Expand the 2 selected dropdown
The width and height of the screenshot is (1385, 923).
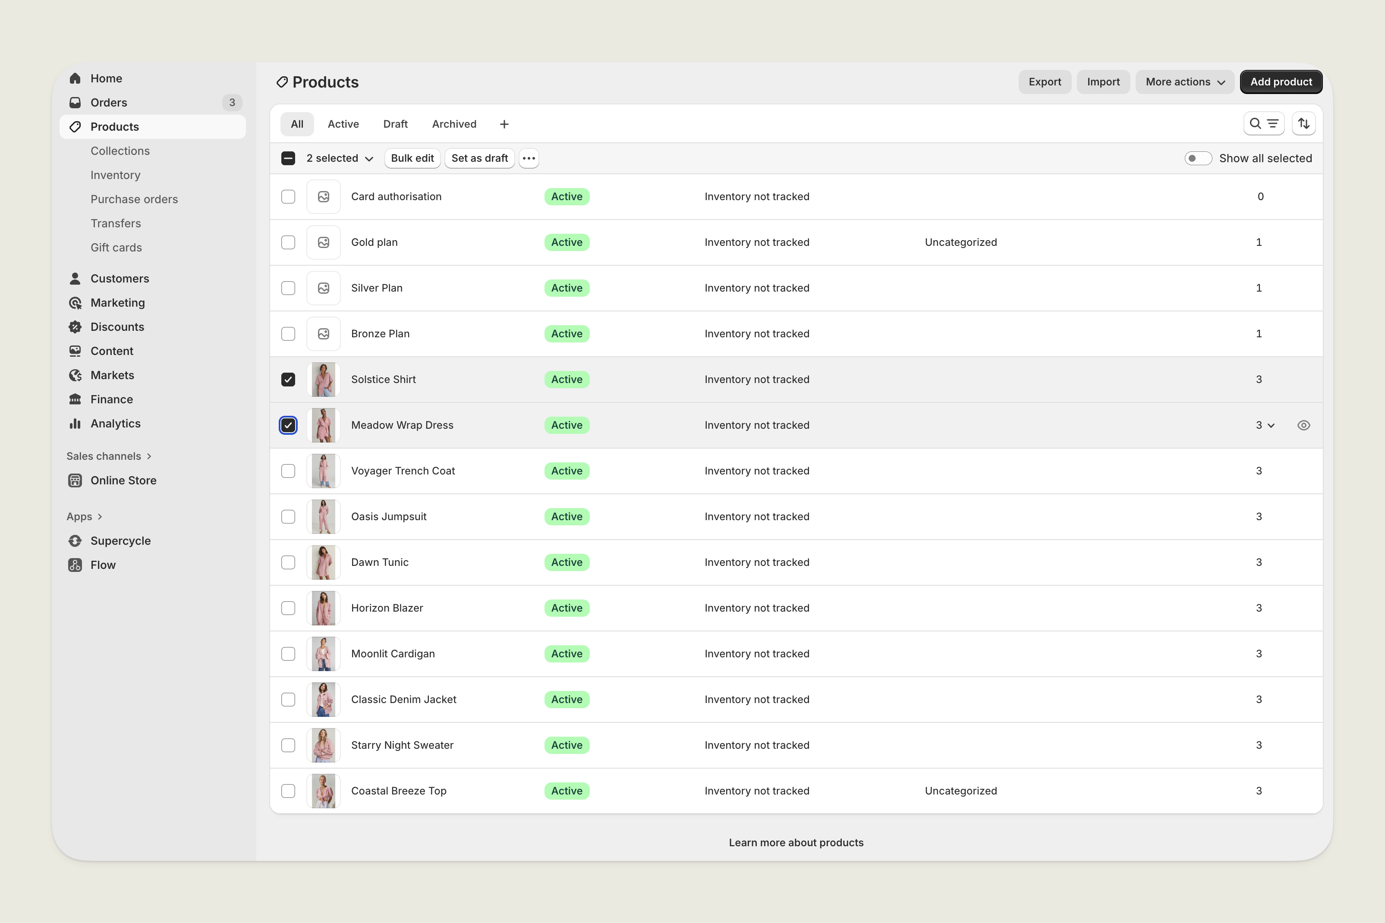point(340,158)
